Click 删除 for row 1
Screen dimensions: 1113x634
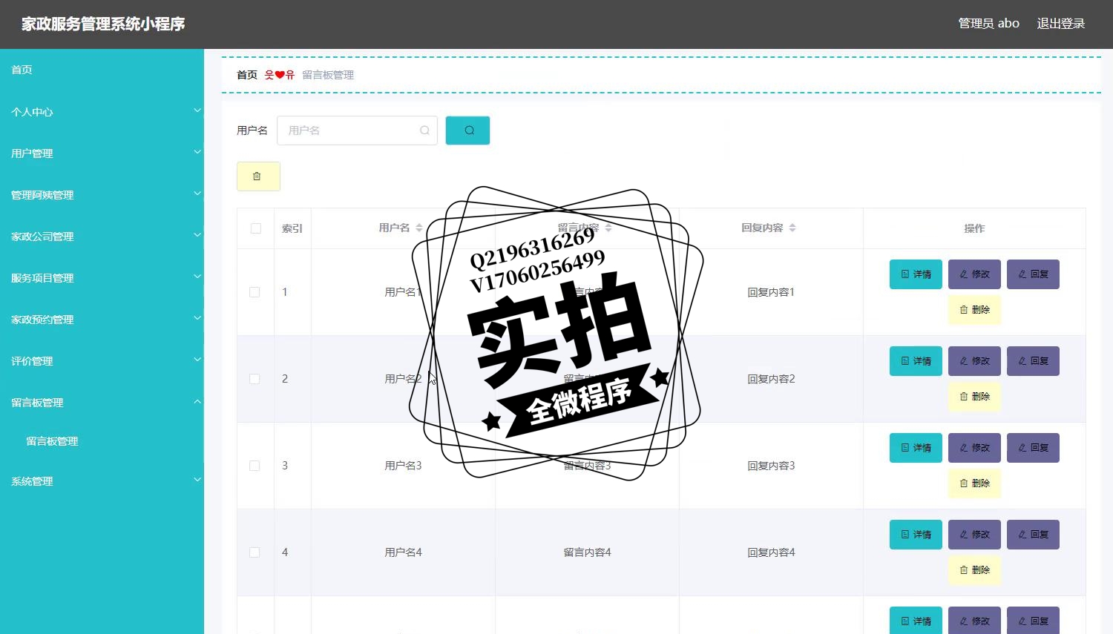(x=974, y=310)
